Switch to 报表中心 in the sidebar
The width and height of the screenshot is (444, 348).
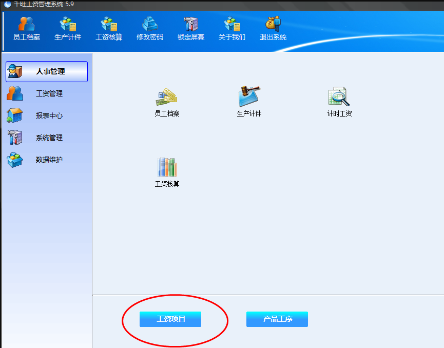47,115
